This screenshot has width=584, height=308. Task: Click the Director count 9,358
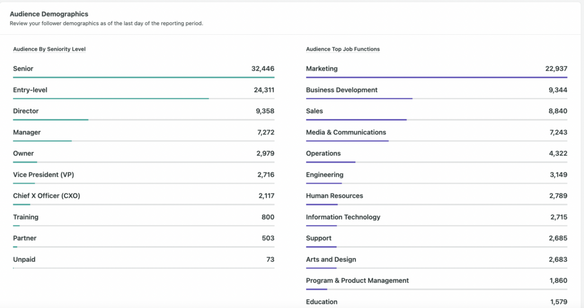pyautogui.click(x=265, y=111)
